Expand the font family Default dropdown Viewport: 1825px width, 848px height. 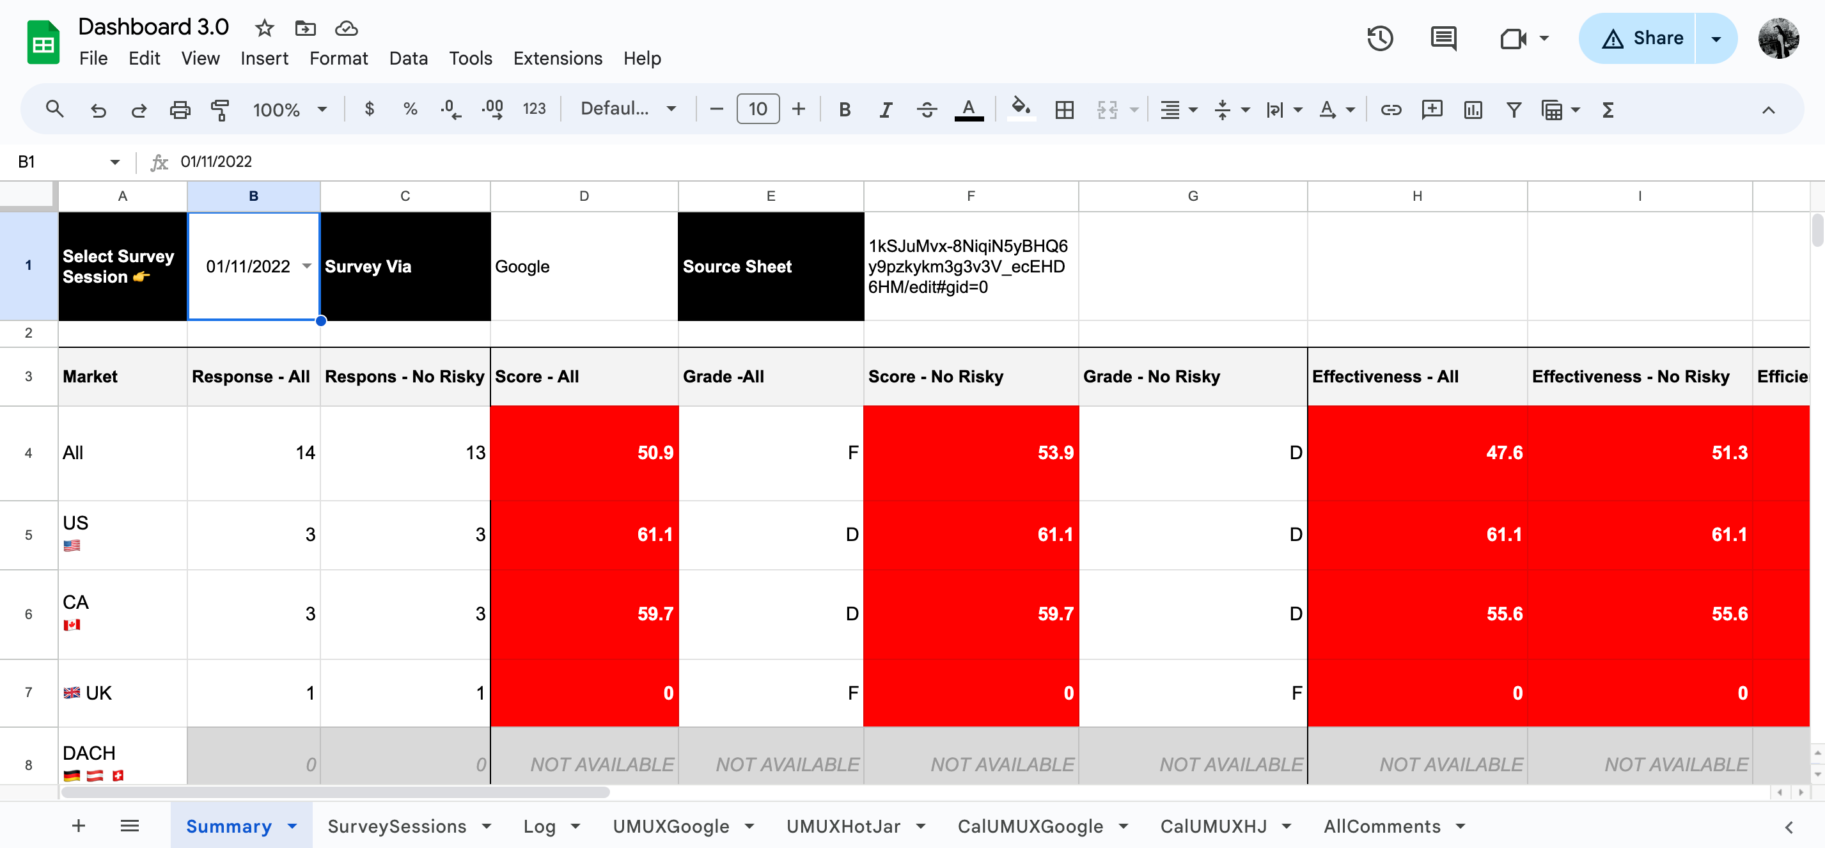(x=628, y=109)
